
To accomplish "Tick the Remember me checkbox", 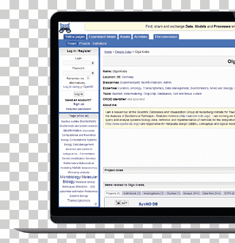I will click(x=88, y=78).
